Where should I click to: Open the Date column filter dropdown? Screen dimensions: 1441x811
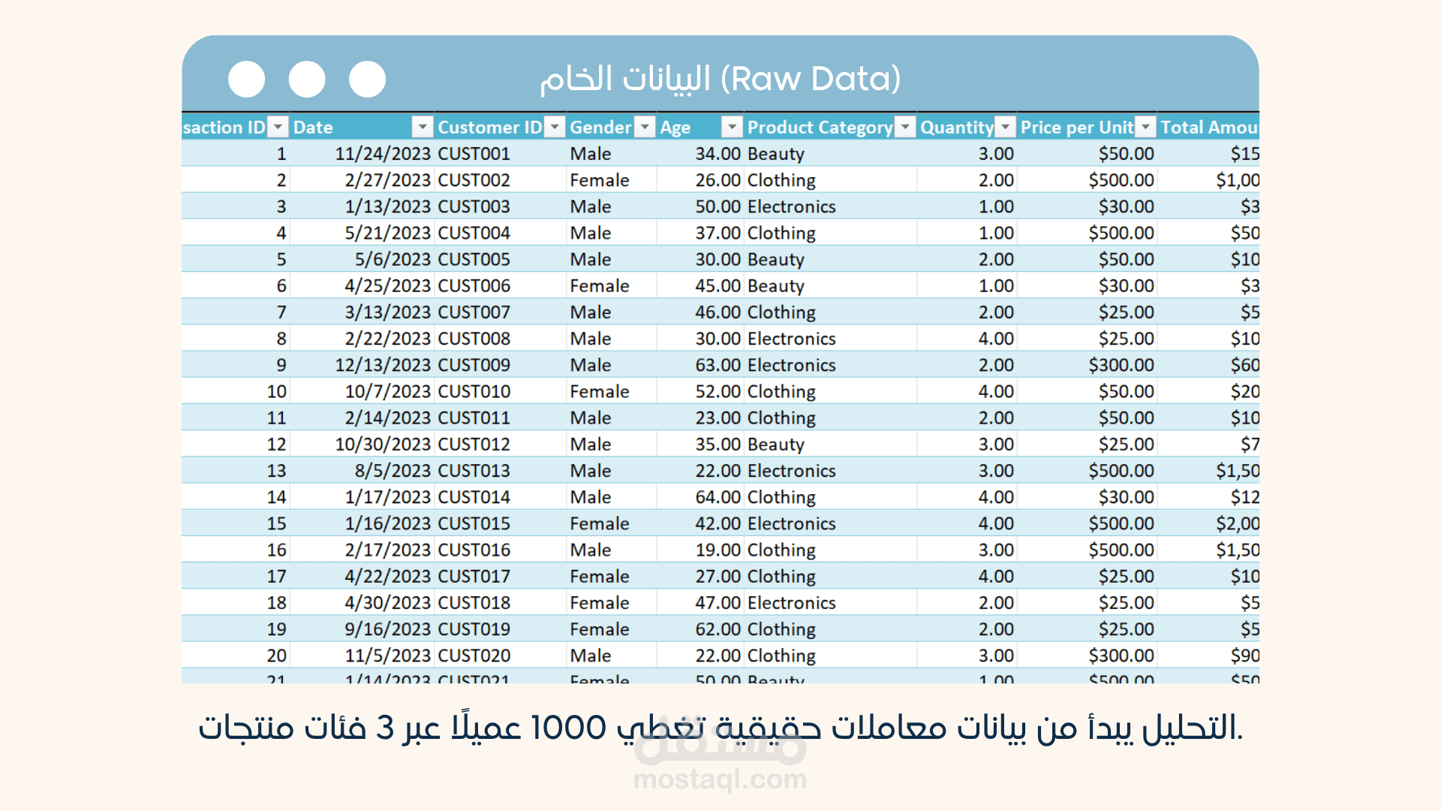423,127
